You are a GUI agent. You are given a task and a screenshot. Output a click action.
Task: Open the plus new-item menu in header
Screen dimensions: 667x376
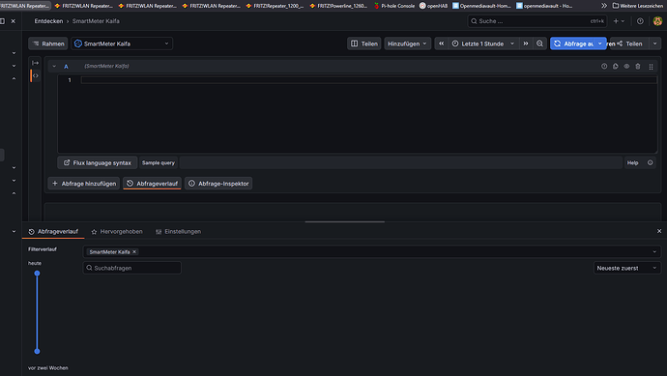tap(619, 21)
